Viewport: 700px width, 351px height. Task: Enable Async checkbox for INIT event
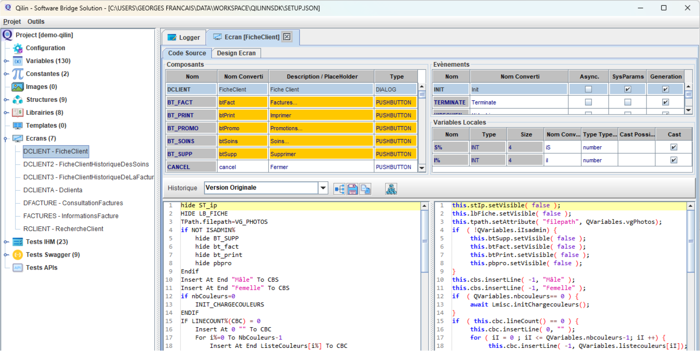click(x=588, y=89)
